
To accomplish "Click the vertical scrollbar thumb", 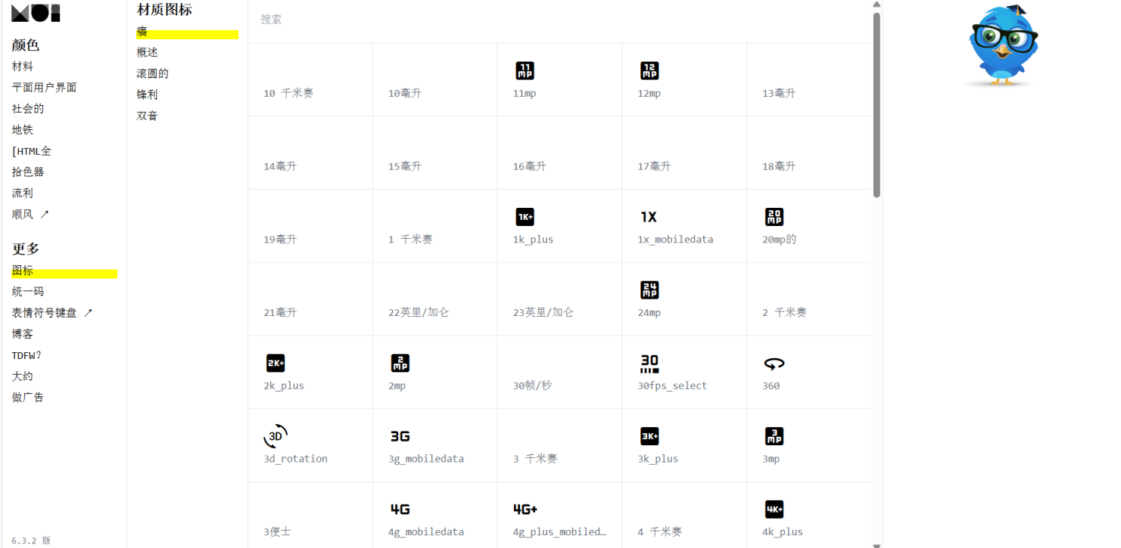I will tap(877, 104).
